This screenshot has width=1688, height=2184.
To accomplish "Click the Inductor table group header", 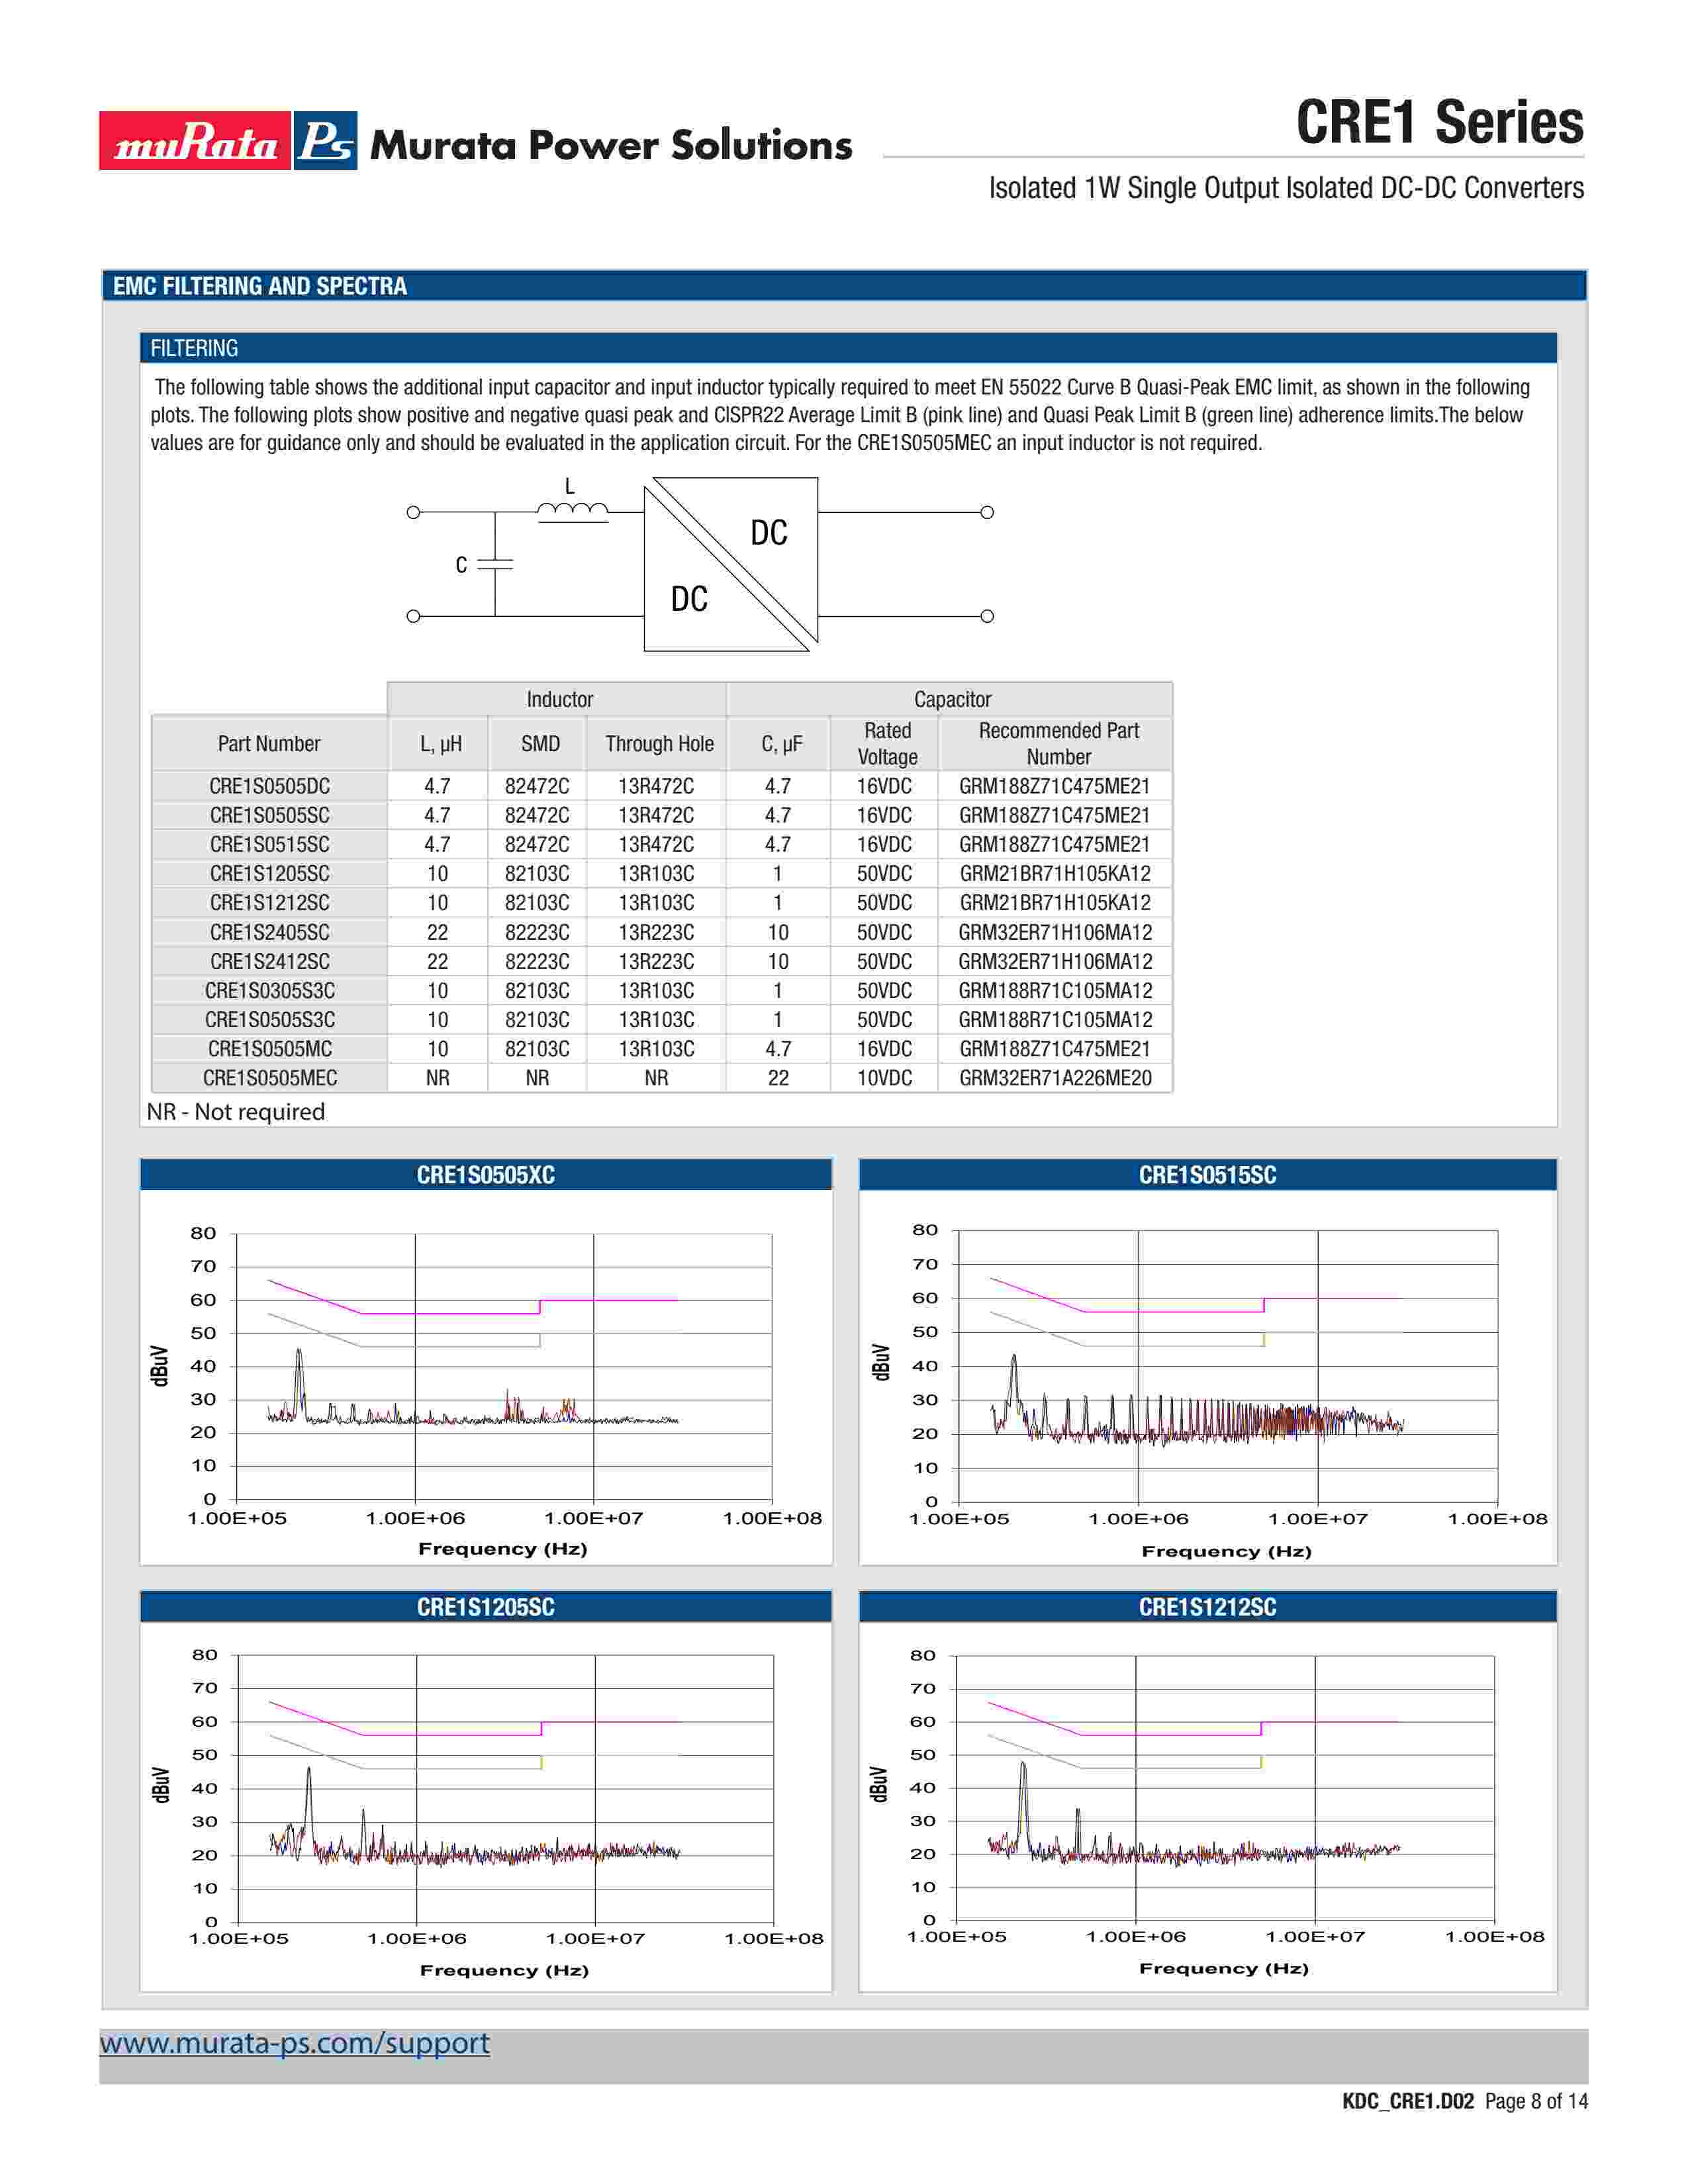I will (559, 699).
